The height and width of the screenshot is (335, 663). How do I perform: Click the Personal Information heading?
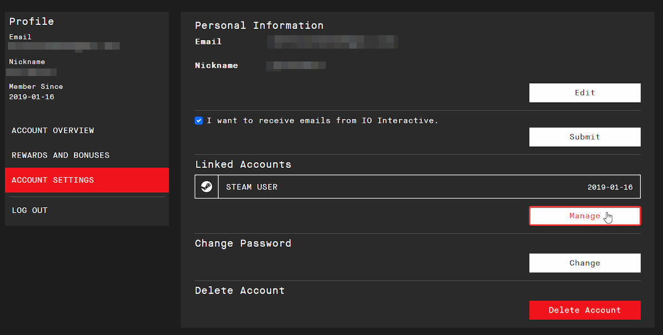[x=259, y=25]
